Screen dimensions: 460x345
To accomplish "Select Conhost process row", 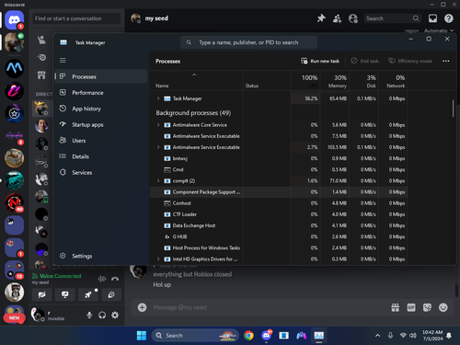I will point(279,203).
